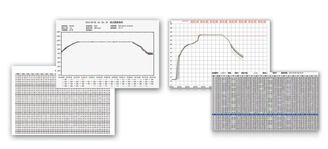Click the plateau of the curves in titled chart
The width and height of the screenshot is (328, 149).
coord(105,42)
